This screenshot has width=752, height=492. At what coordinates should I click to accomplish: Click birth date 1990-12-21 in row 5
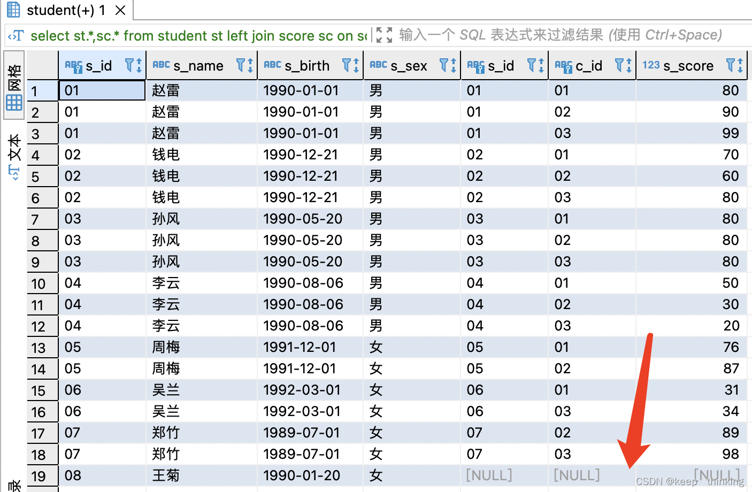(x=310, y=176)
